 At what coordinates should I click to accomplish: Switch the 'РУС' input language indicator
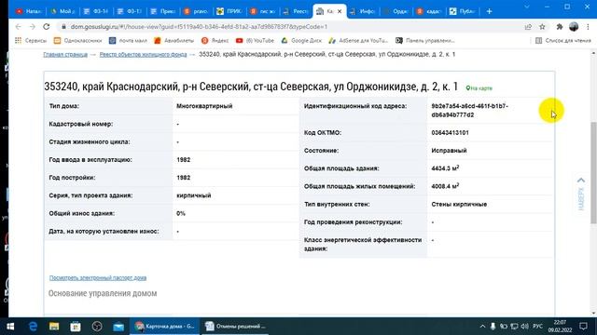point(537,327)
